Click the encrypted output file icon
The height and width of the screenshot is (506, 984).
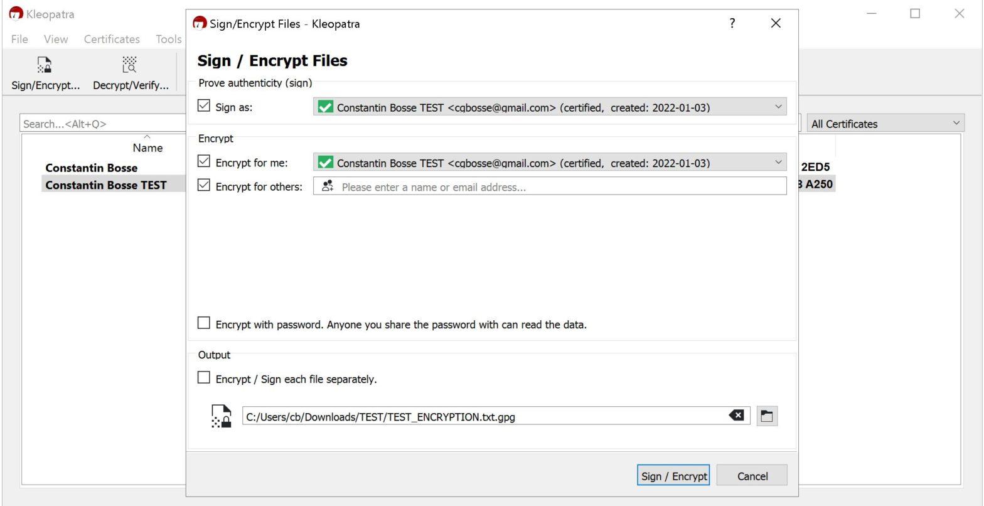(222, 416)
